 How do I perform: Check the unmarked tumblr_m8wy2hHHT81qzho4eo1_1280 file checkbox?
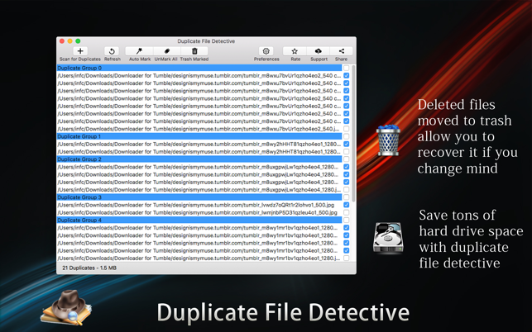[347, 152]
